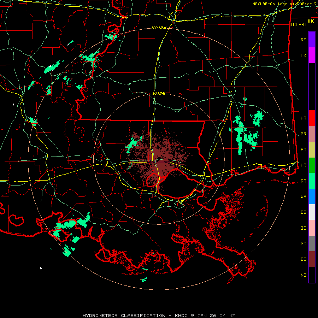
Task: Click the GC legend label
Action: point(304,243)
